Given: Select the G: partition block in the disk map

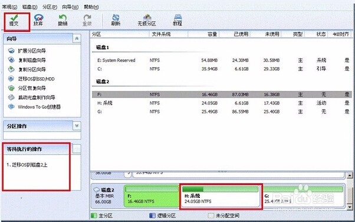Looking at the screenshot, I should tap(303, 197).
